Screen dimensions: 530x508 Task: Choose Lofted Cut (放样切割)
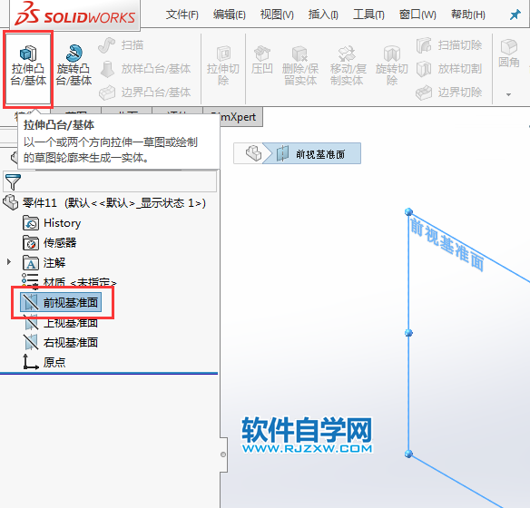coord(449,69)
